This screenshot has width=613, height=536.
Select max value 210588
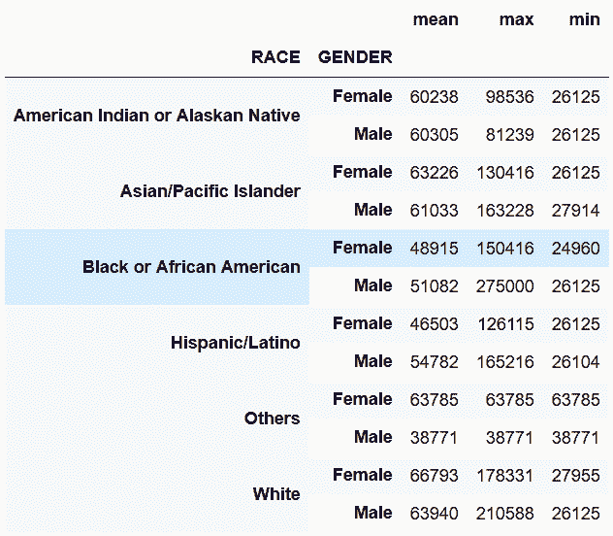click(504, 514)
